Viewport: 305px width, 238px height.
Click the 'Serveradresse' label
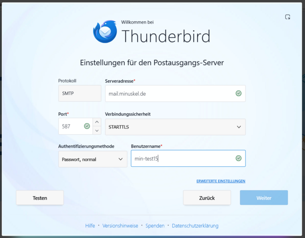point(119,81)
